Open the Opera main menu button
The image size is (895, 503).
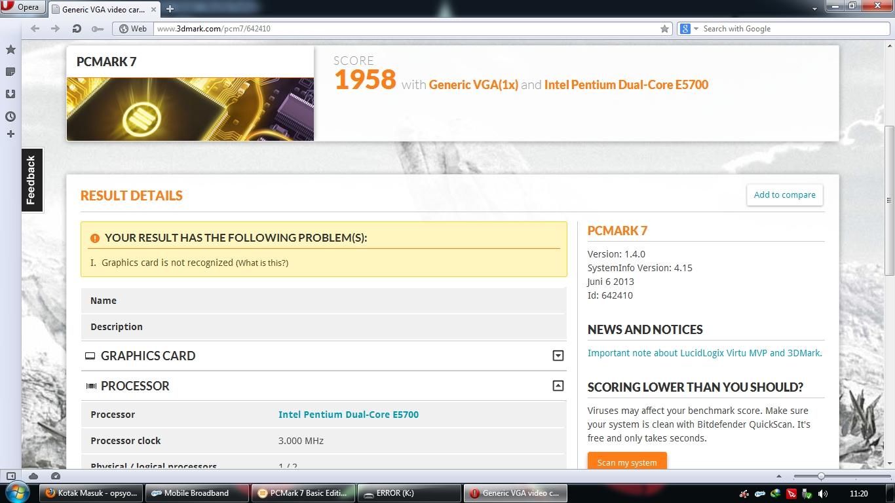pos(22,7)
